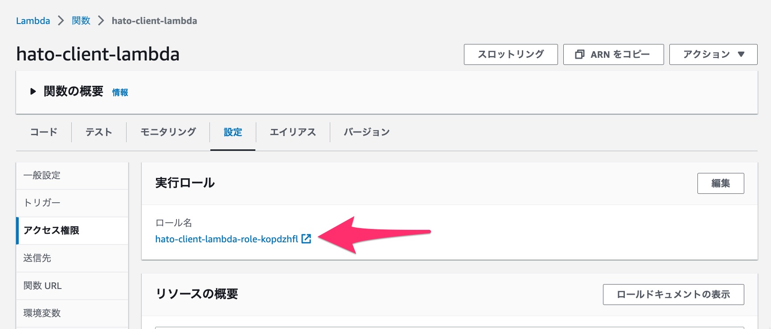Switch to the コード tab
The height and width of the screenshot is (329, 771).
(43, 132)
